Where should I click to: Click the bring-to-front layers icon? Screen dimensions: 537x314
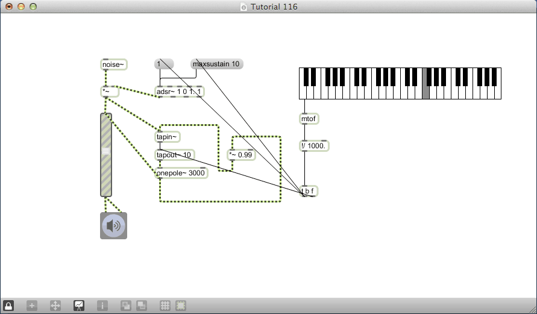point(126,306)
